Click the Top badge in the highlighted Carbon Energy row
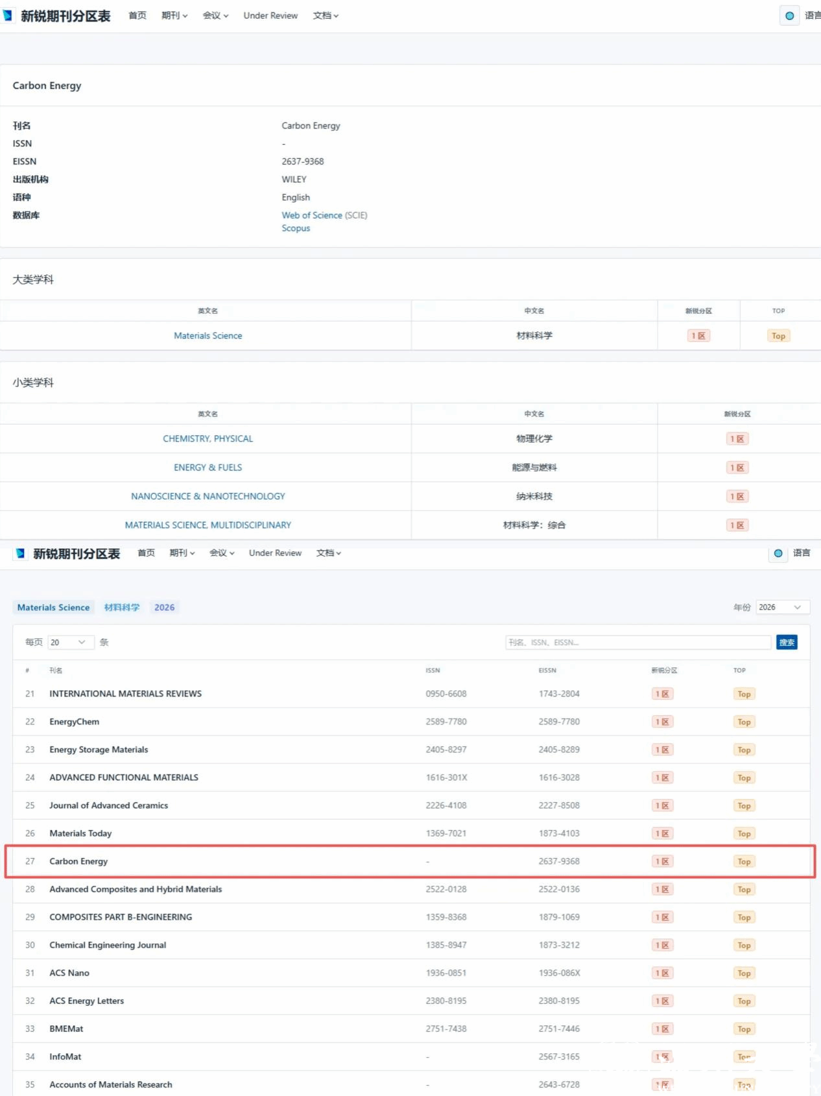 pos(744,861)
